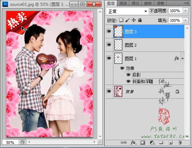
Task: Click the link layers icon
Action: coord(123,142)
